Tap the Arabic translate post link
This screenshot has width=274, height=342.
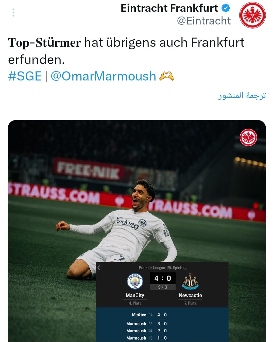point(242,96)
